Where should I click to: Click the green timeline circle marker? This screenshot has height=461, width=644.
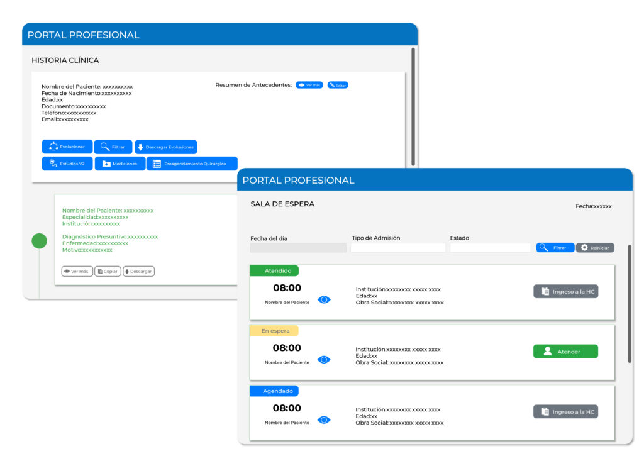pos(40,241)
